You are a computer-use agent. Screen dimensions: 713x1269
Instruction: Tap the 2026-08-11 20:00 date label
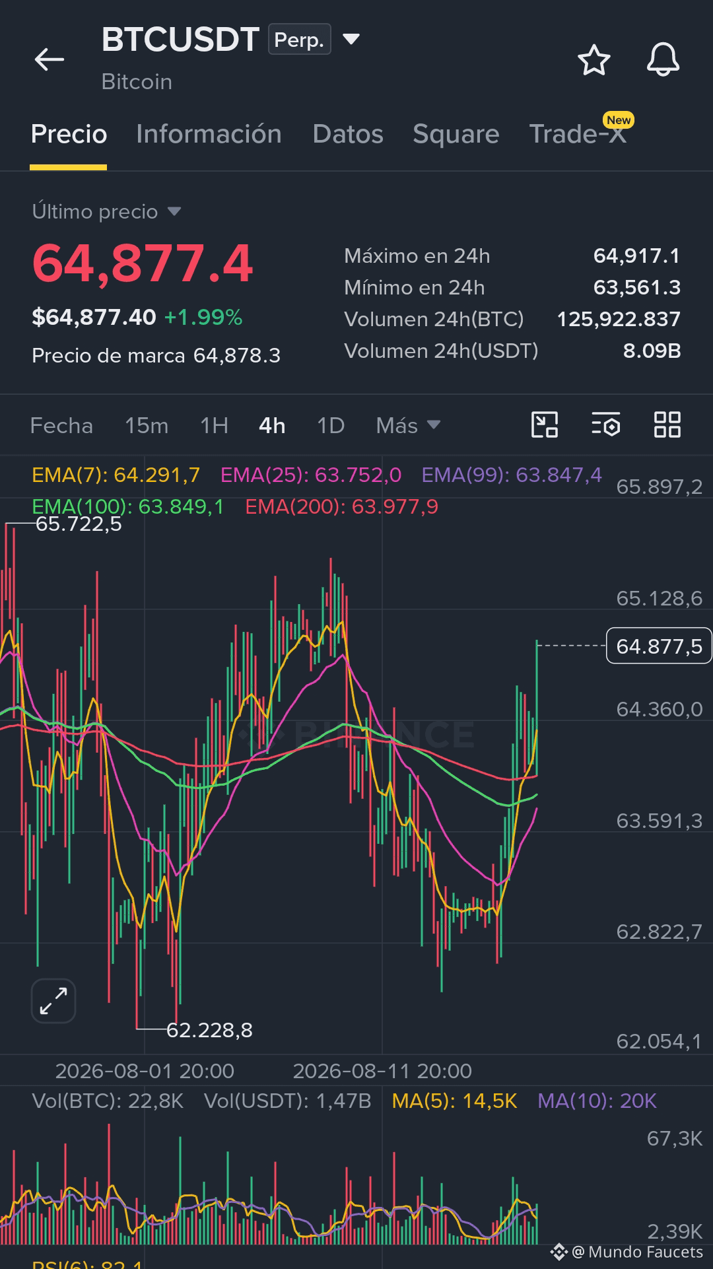[382, 1071]
